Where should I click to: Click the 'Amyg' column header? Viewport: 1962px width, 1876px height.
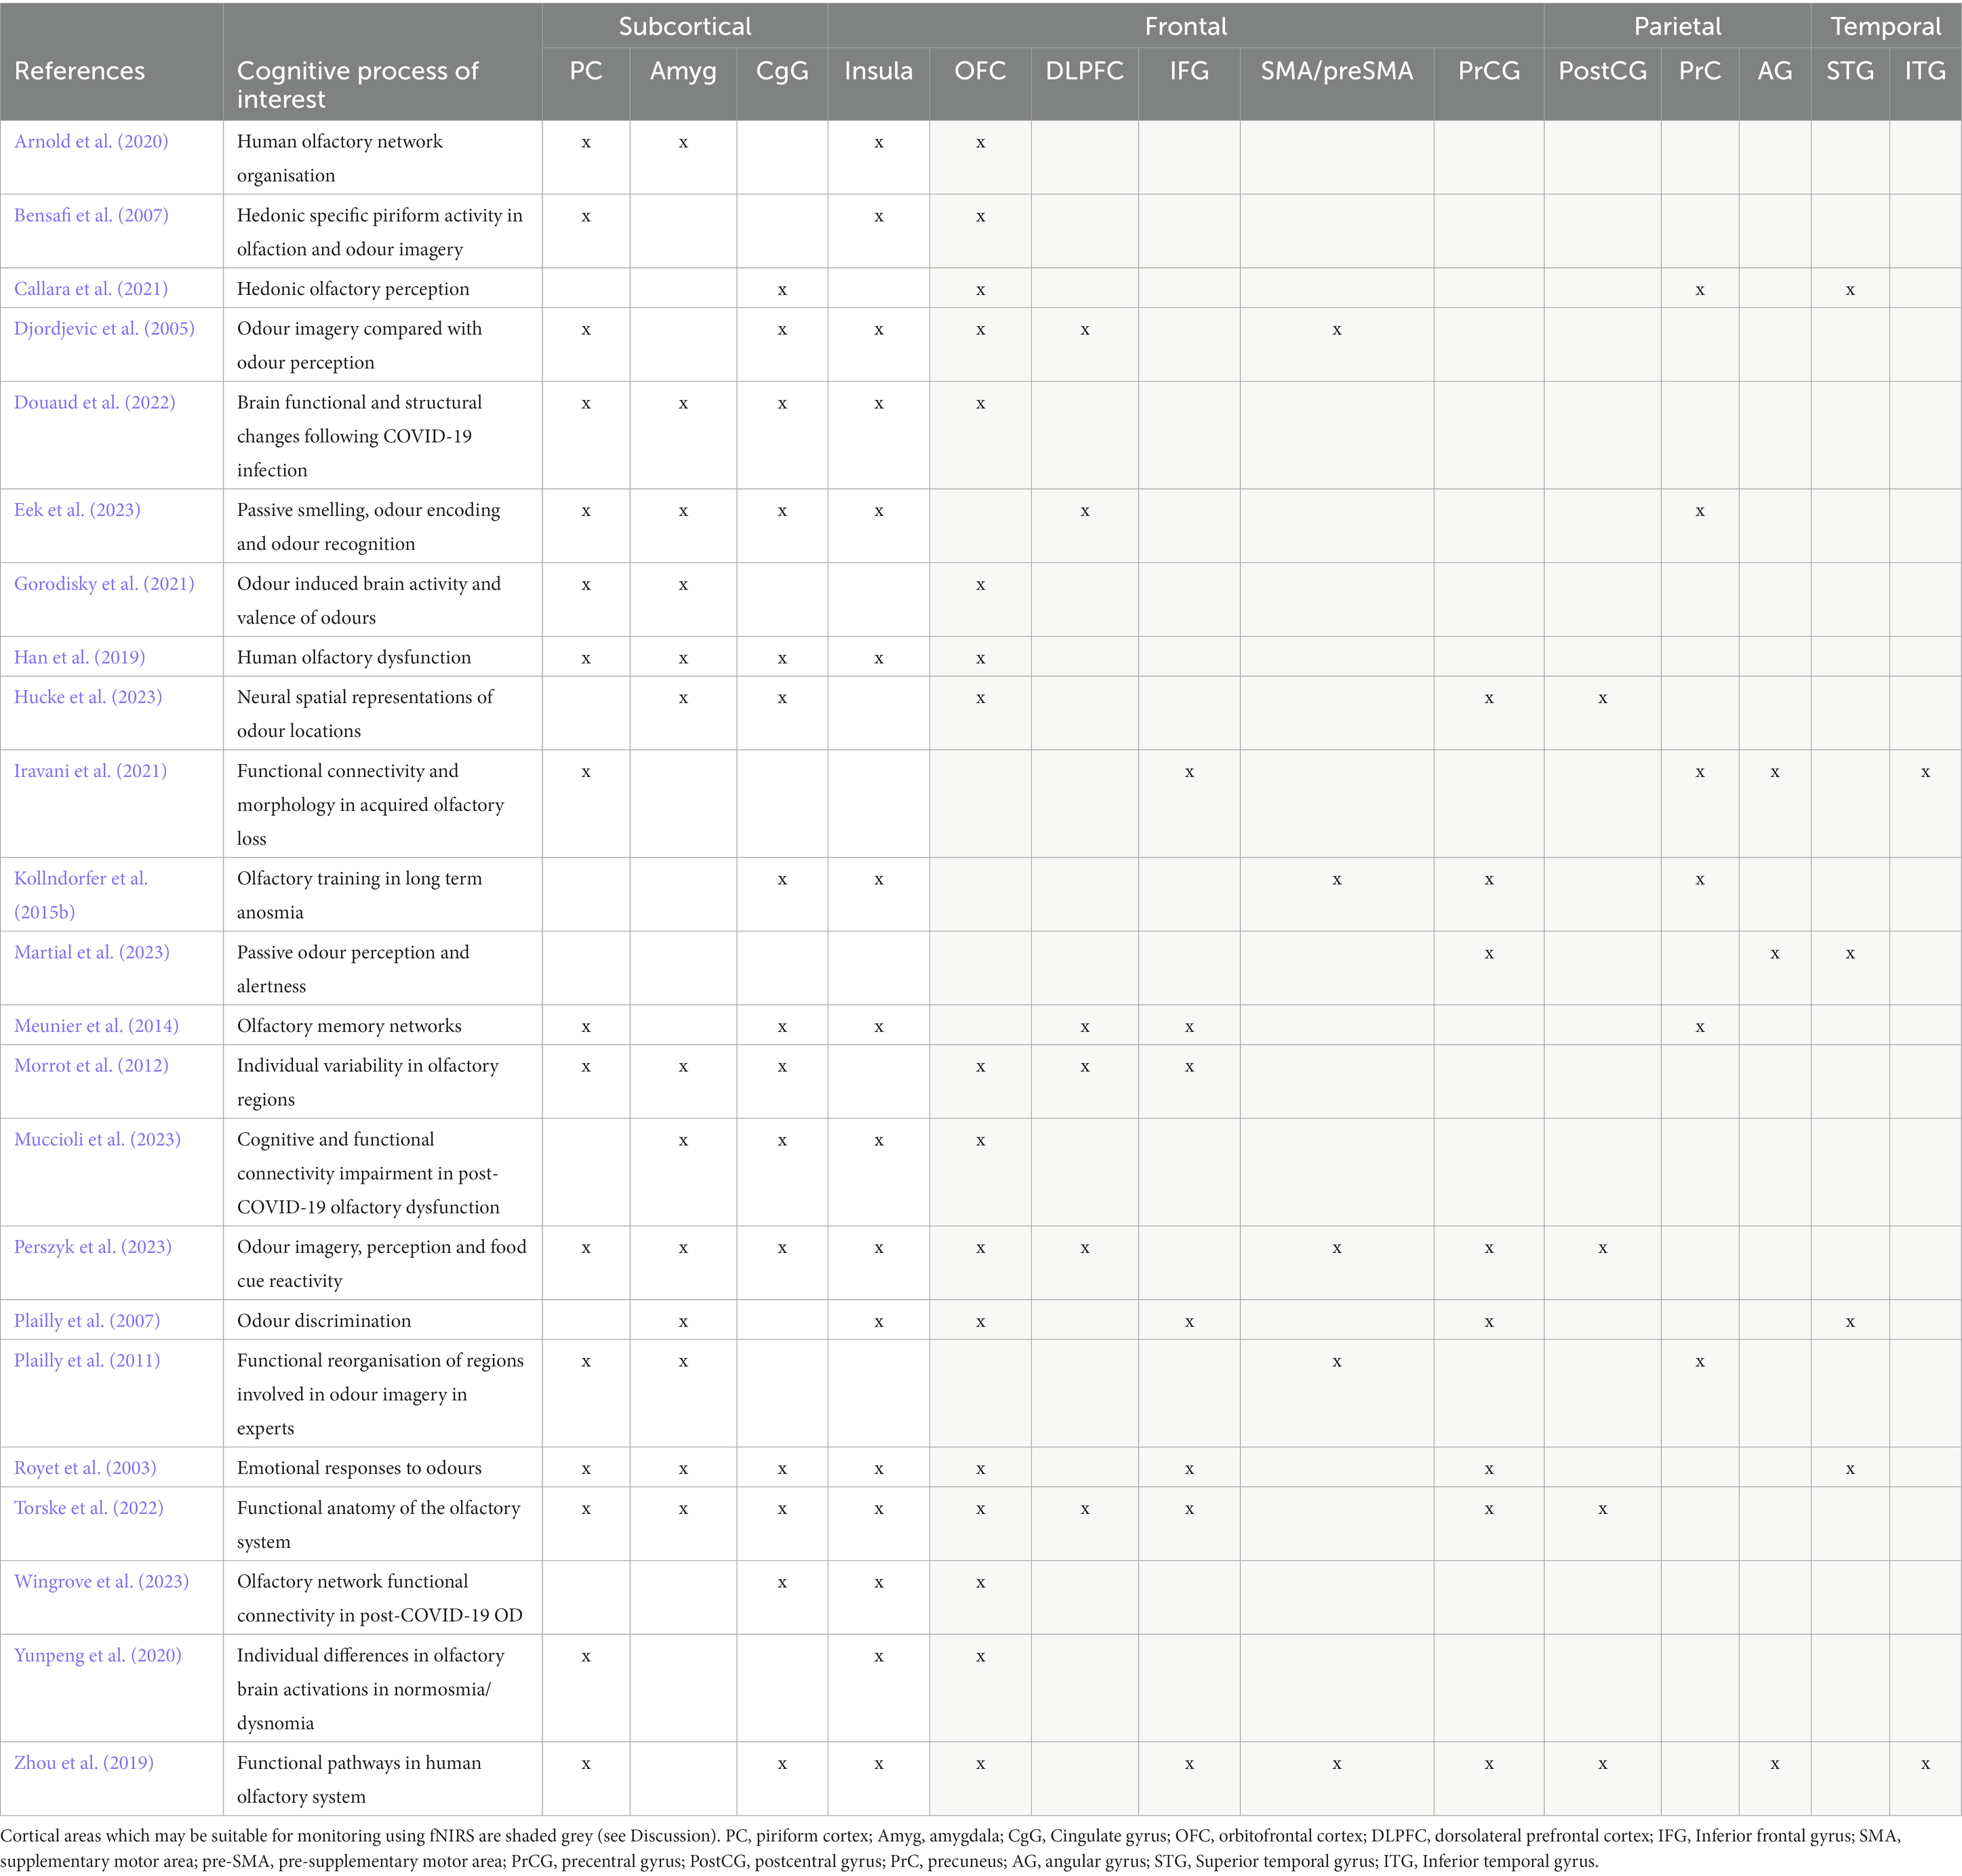683,71
